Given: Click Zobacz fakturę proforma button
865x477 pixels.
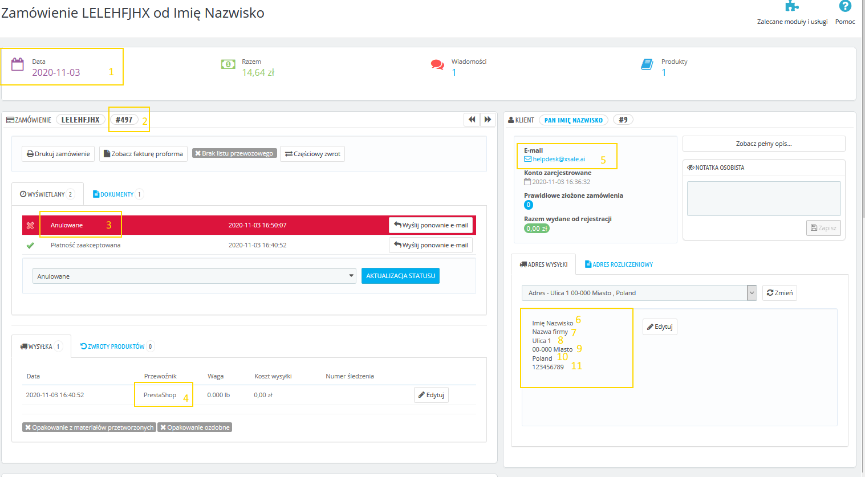Looking at the screenshot, I should click(143, 154).
